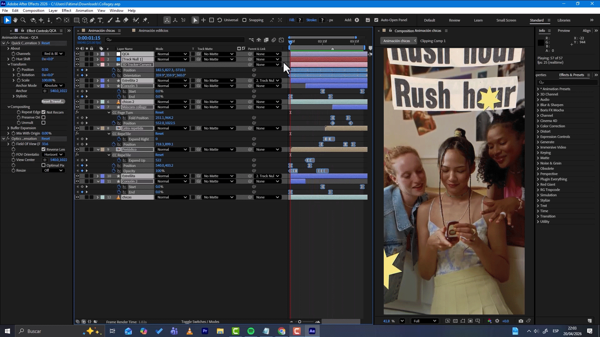The image size is (600, 337).
Task: Hide the chicas layer 12 visibility
Action: (x=77, y=197)
